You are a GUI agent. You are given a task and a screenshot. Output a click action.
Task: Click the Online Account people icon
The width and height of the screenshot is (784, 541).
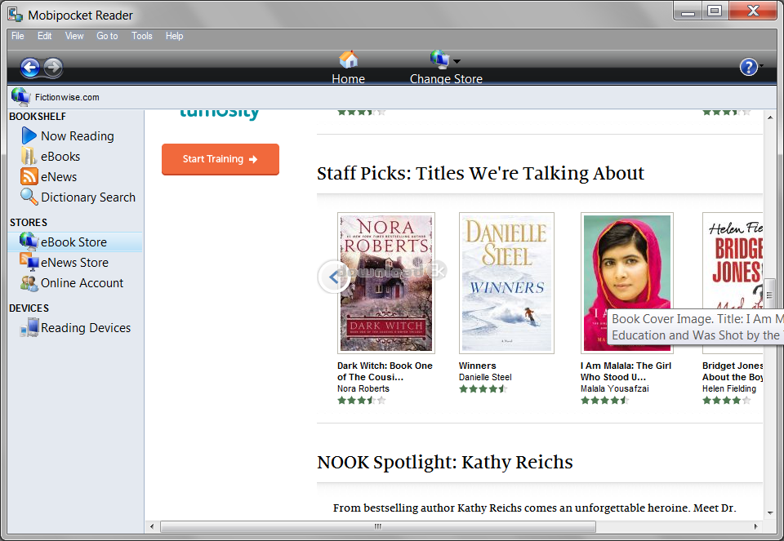[29, 283]
